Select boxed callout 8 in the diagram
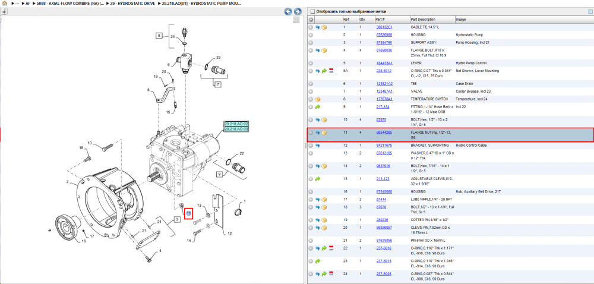The width and height of the screenshot is (594, 284). [159, 36]
